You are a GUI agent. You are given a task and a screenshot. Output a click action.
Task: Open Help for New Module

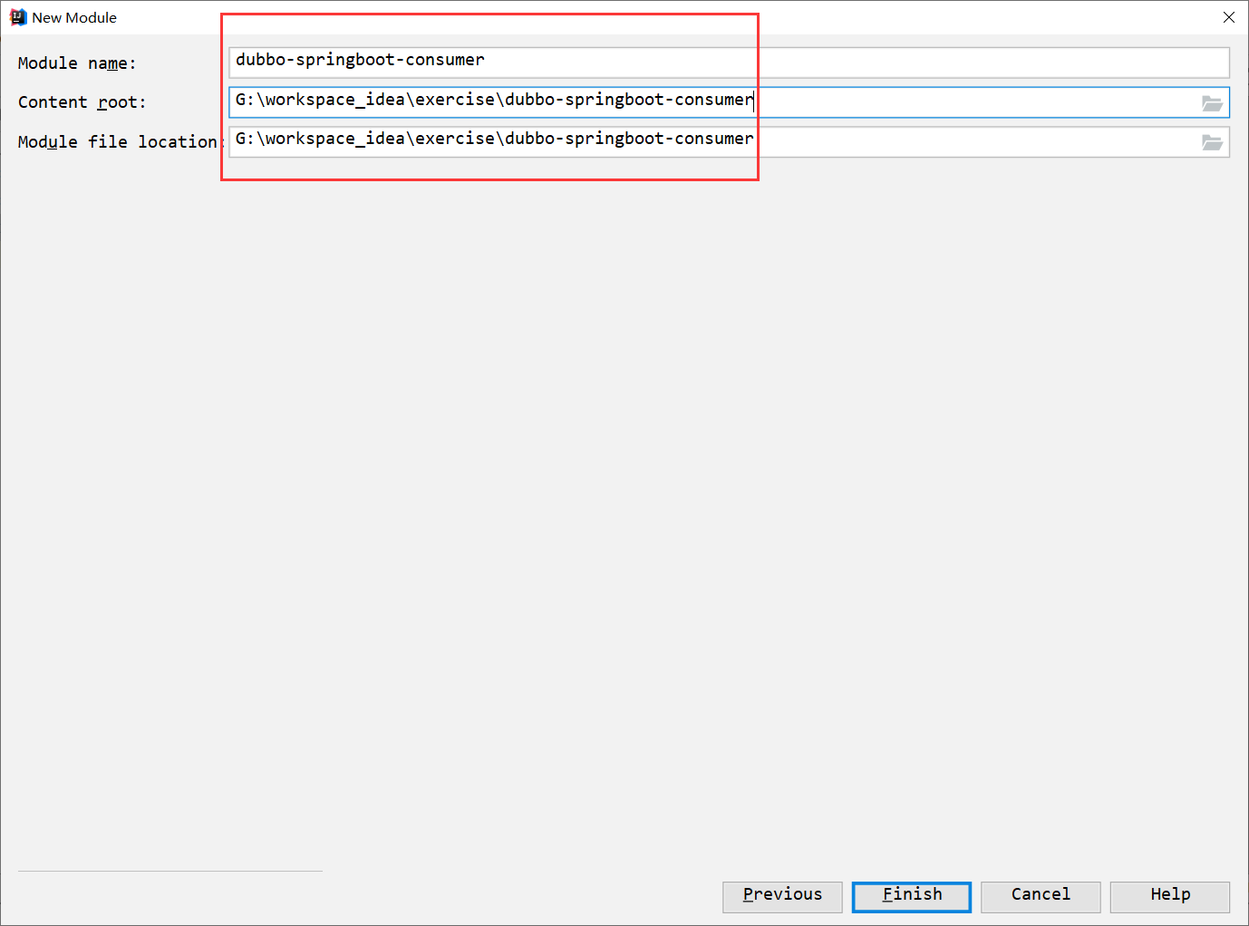(1170, 897)
